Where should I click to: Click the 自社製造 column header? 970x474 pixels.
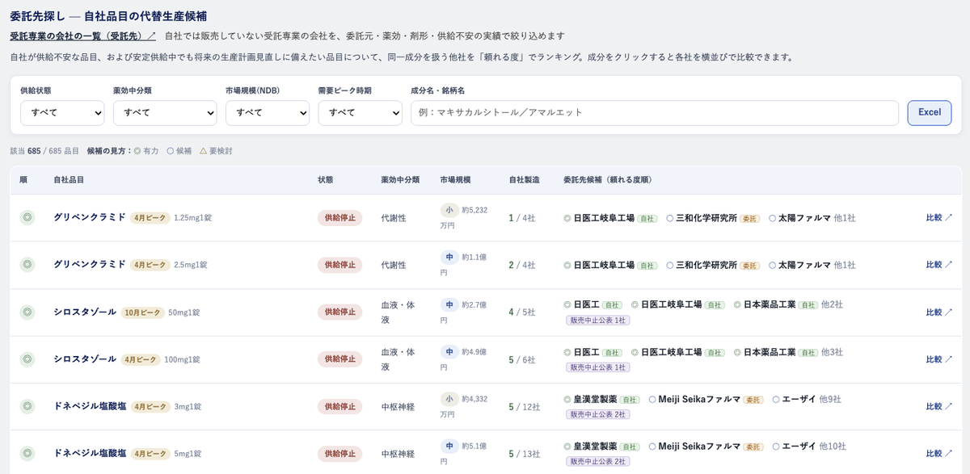(524, 180)
